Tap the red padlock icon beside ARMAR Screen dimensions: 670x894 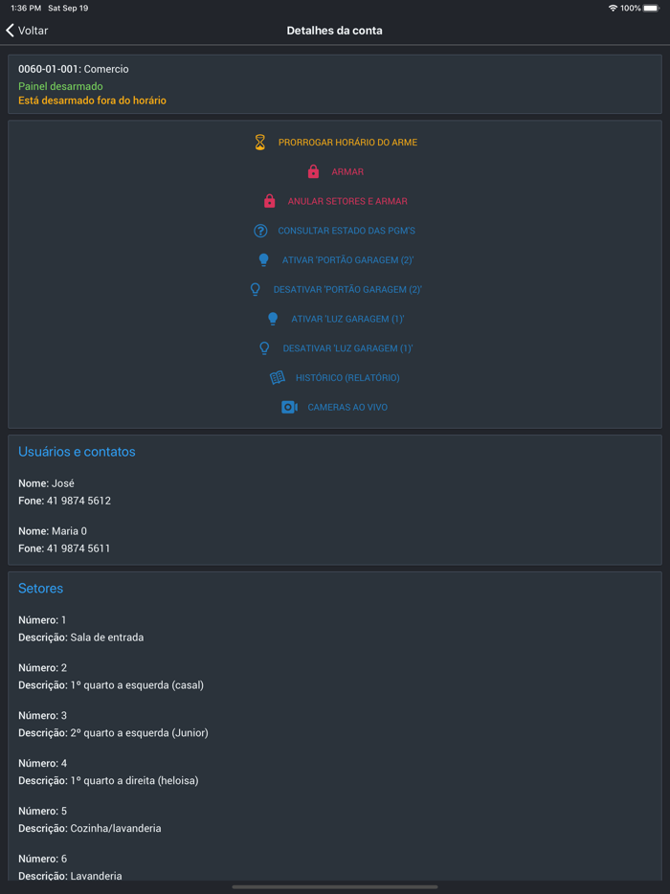tap(313, 171)
